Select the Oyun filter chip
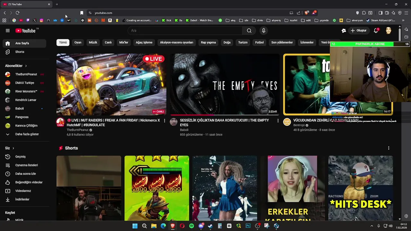 [78, 42]
